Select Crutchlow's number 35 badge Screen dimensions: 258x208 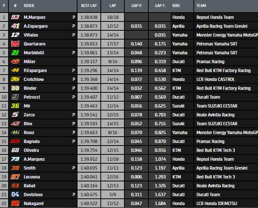[x=15, y=79]
